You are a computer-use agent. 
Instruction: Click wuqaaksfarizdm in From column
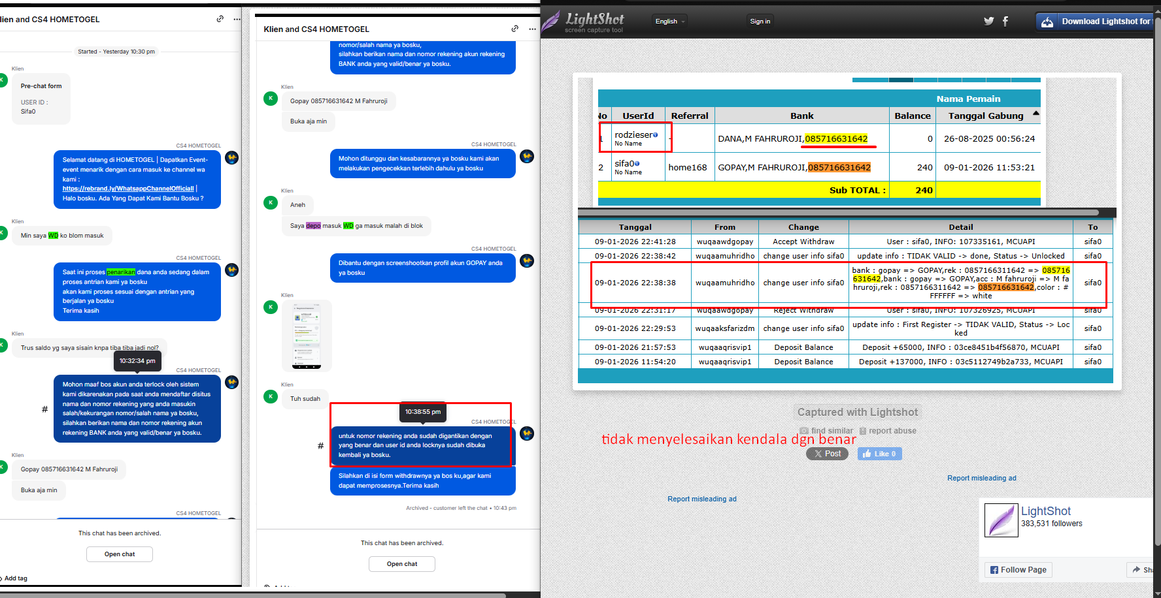tap(724, 328)
